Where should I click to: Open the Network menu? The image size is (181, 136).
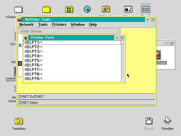(26, 25)
